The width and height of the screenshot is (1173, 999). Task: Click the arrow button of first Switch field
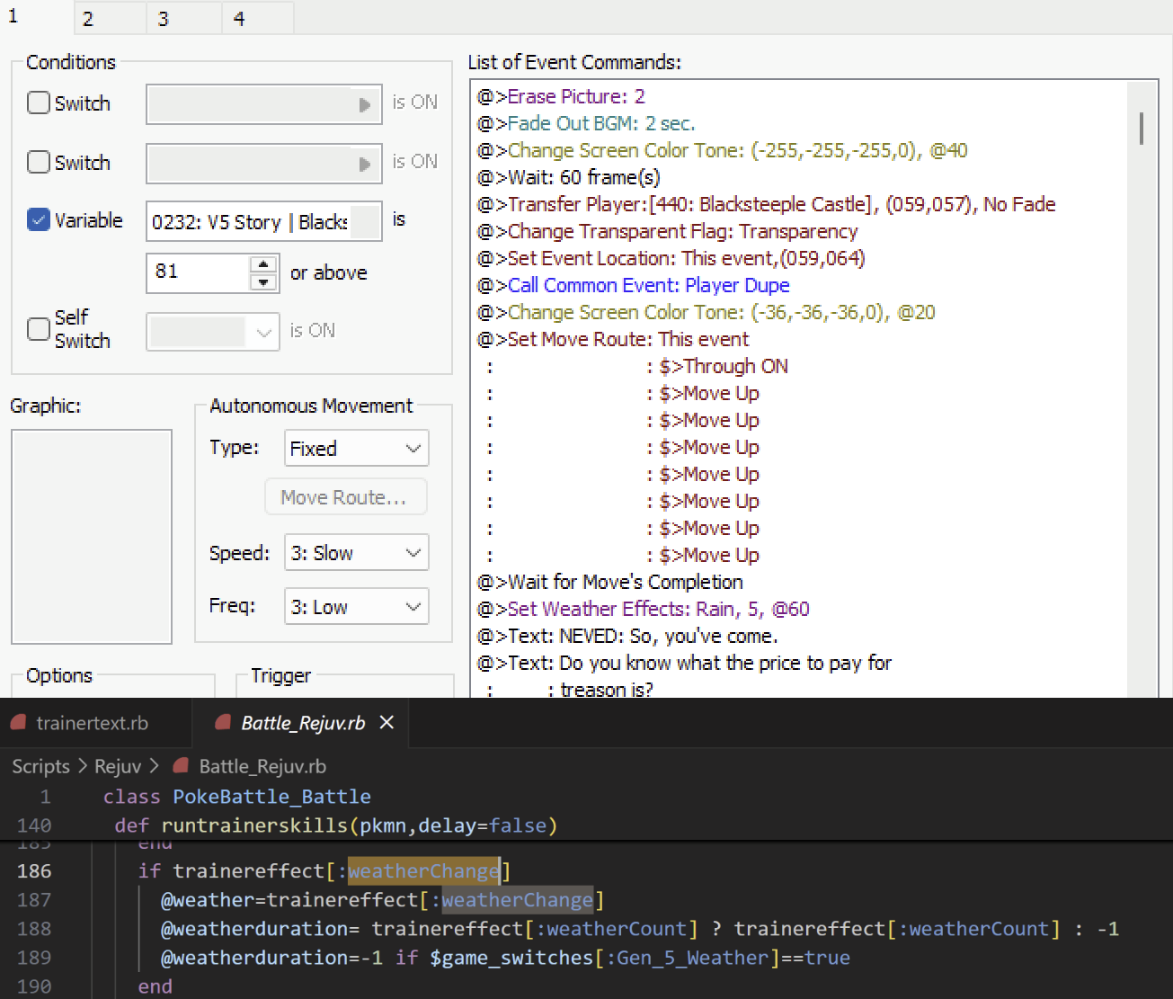(364, 104)
